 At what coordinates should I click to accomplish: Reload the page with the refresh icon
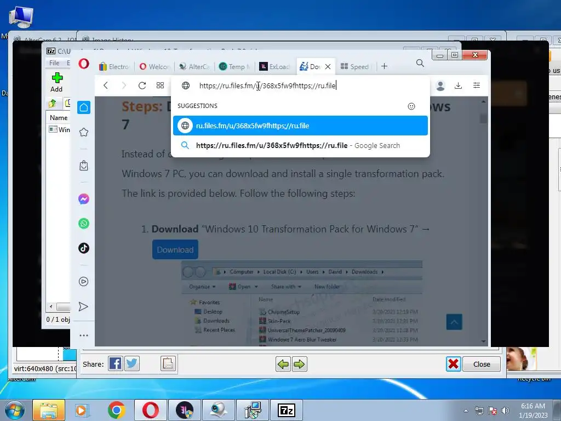pos(142,85)
